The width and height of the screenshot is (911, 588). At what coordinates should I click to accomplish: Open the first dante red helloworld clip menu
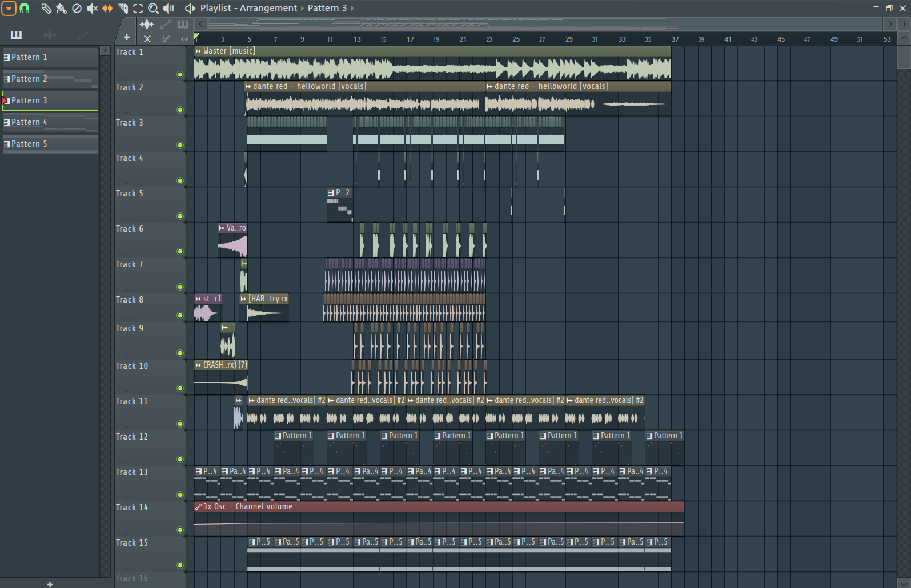[248, 86]
